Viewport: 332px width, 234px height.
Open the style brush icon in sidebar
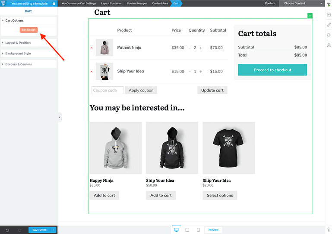[x=328, y=25]
